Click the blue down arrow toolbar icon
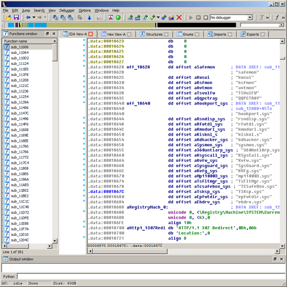 [x=89, y=18]
